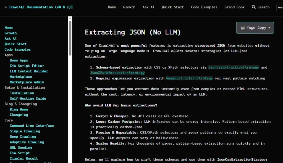Image resolution: width=283 pixels, height=163 pixels.
Task: Open Self-Hosting Guide sidebar link
Action: tap(28, 98)
